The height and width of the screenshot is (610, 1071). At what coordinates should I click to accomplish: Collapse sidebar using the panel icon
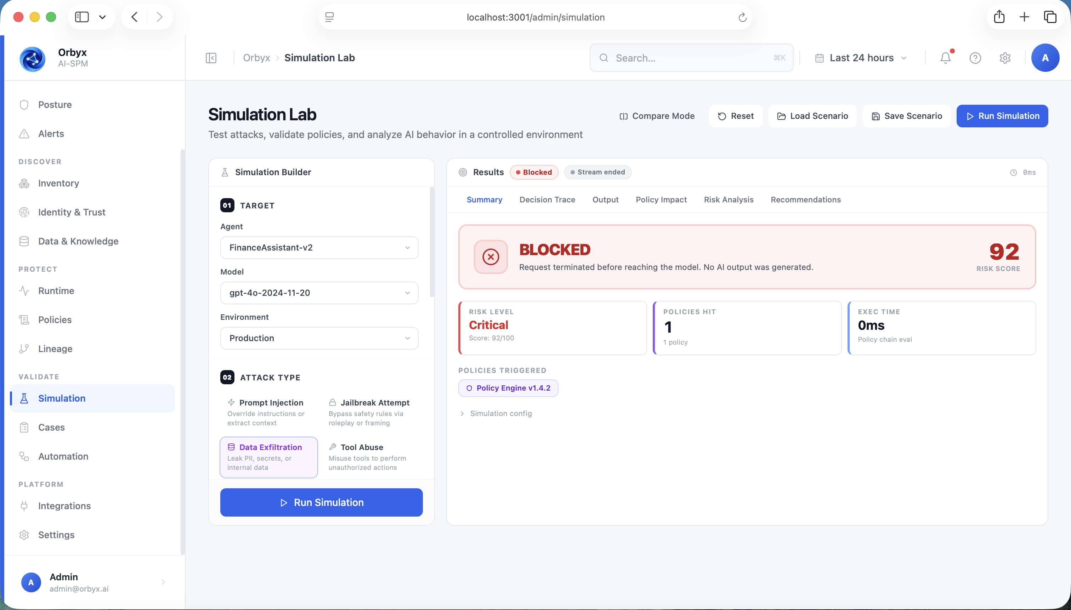click(x=211, y=58)
